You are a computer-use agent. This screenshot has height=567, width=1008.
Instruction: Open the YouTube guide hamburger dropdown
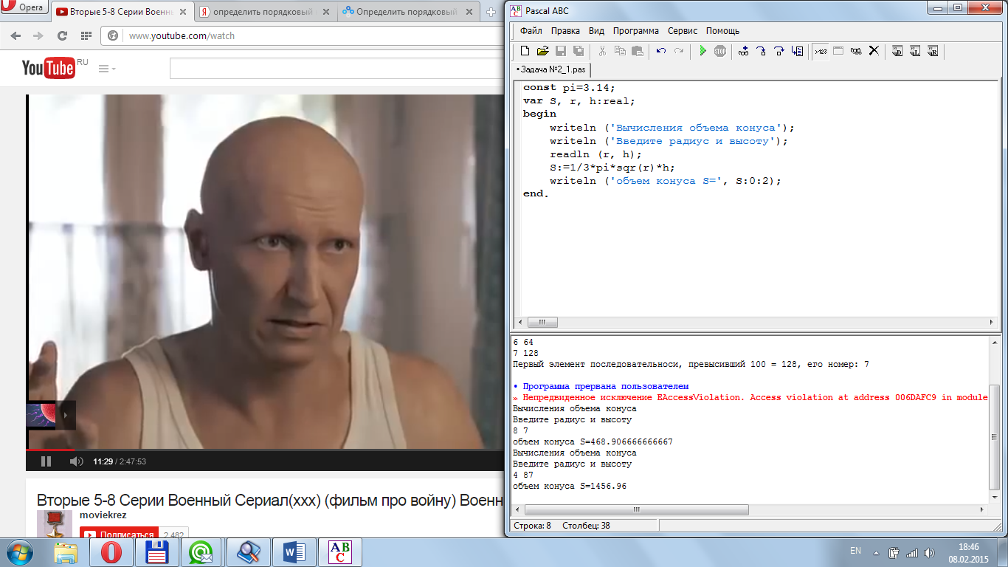point(106,69)
